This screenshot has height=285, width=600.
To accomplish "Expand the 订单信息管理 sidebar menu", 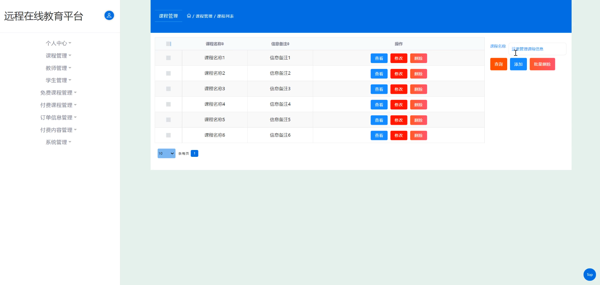I will (x=58, y=118).
